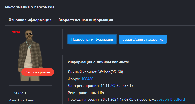Click the Выдать/Снять наказание button
The width and height of the screenshot is (195, 104).
[143, 39]
